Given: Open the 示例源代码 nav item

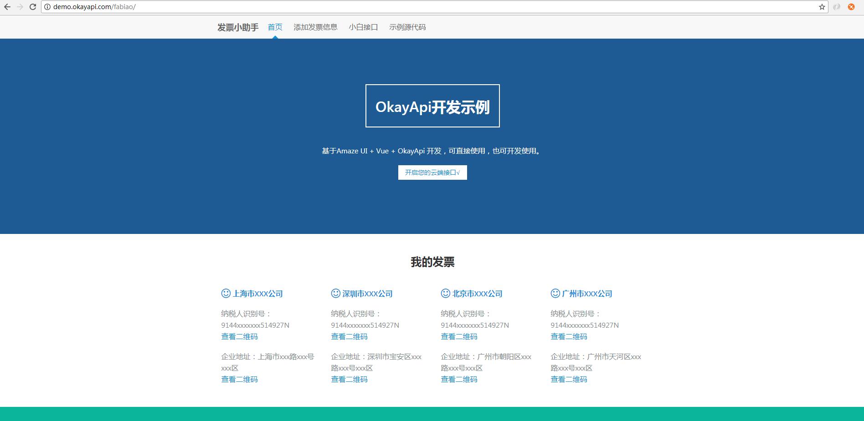Looking at the screenshot, I should [x=407, y=27].
